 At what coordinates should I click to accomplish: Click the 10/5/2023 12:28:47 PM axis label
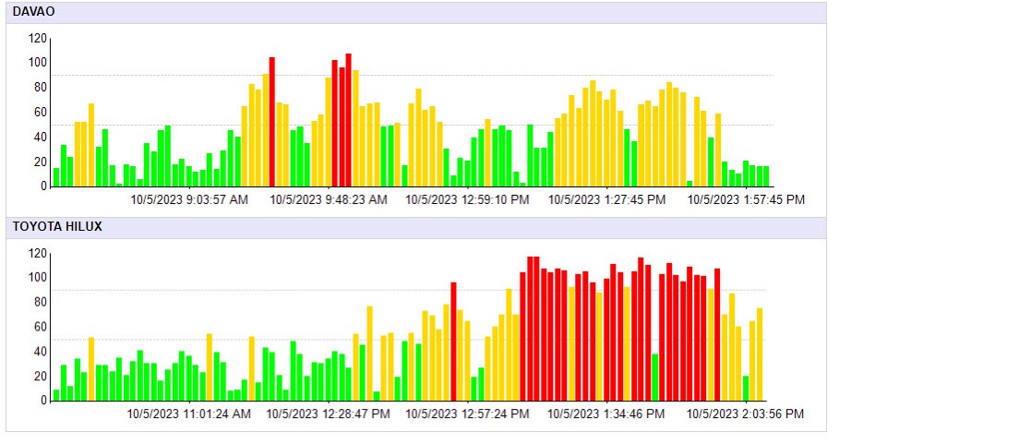(329, 414)
